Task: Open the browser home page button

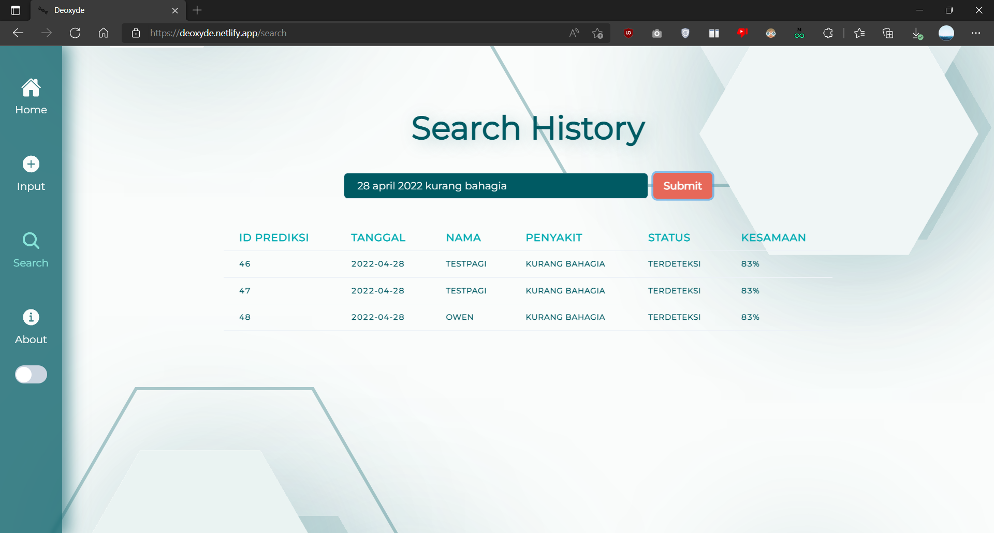Action: pyautogui.click(x=104, y=33)
